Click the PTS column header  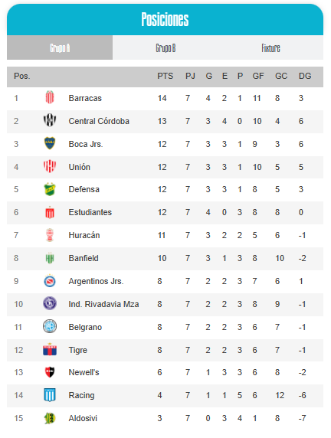[x=165, y=76]
